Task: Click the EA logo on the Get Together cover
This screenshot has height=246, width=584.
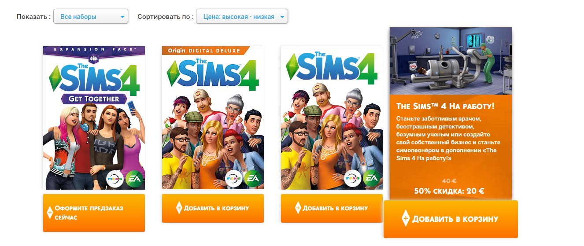Action: click(x=133, y=178)
